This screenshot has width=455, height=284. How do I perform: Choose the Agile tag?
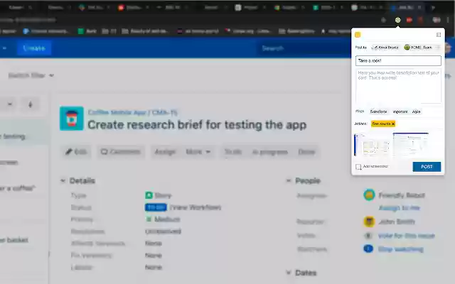[x=416, y=111]
